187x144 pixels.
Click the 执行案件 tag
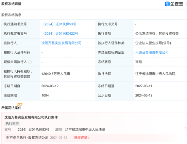pyautogui.click(x=12, y=124)
